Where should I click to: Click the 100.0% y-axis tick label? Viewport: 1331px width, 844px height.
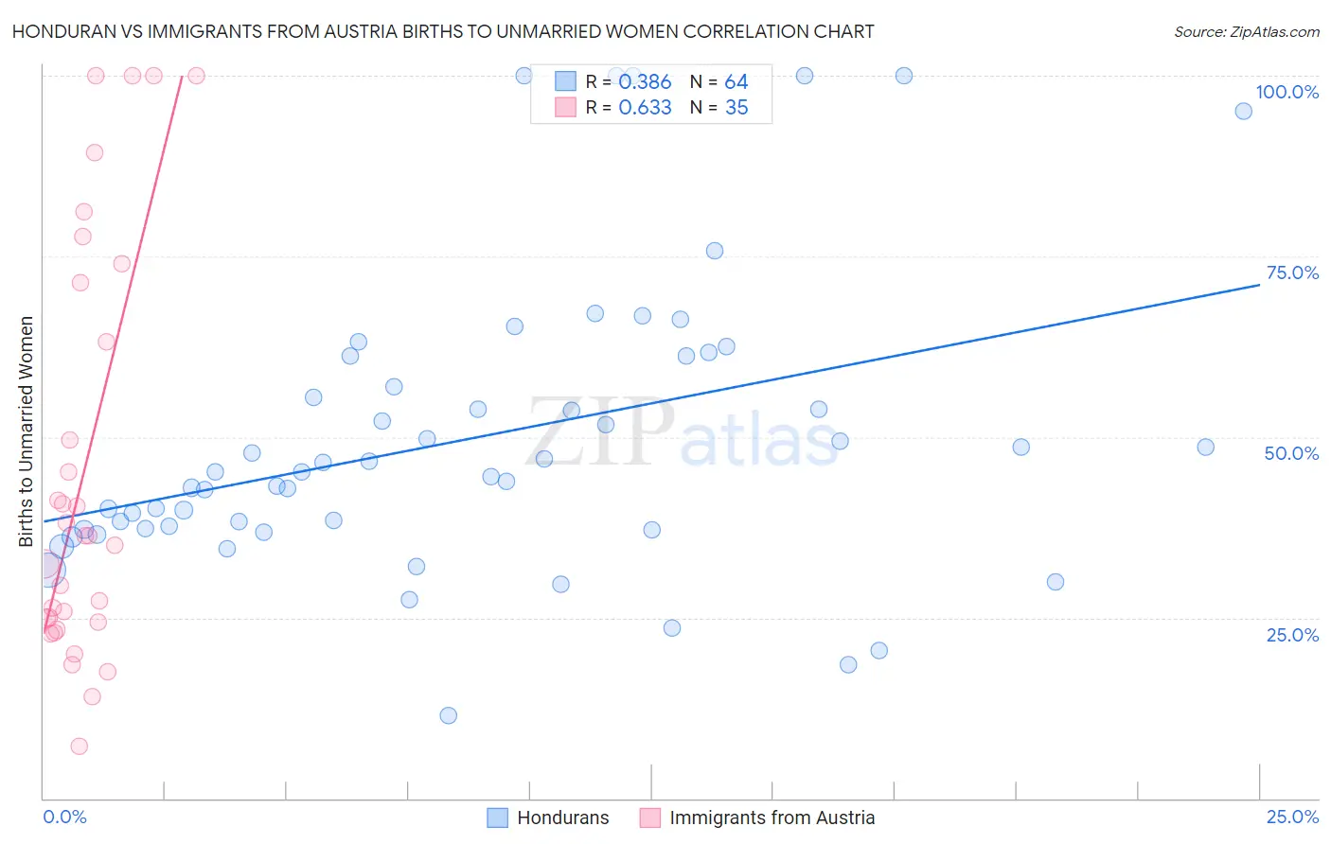coord(1287,93)
